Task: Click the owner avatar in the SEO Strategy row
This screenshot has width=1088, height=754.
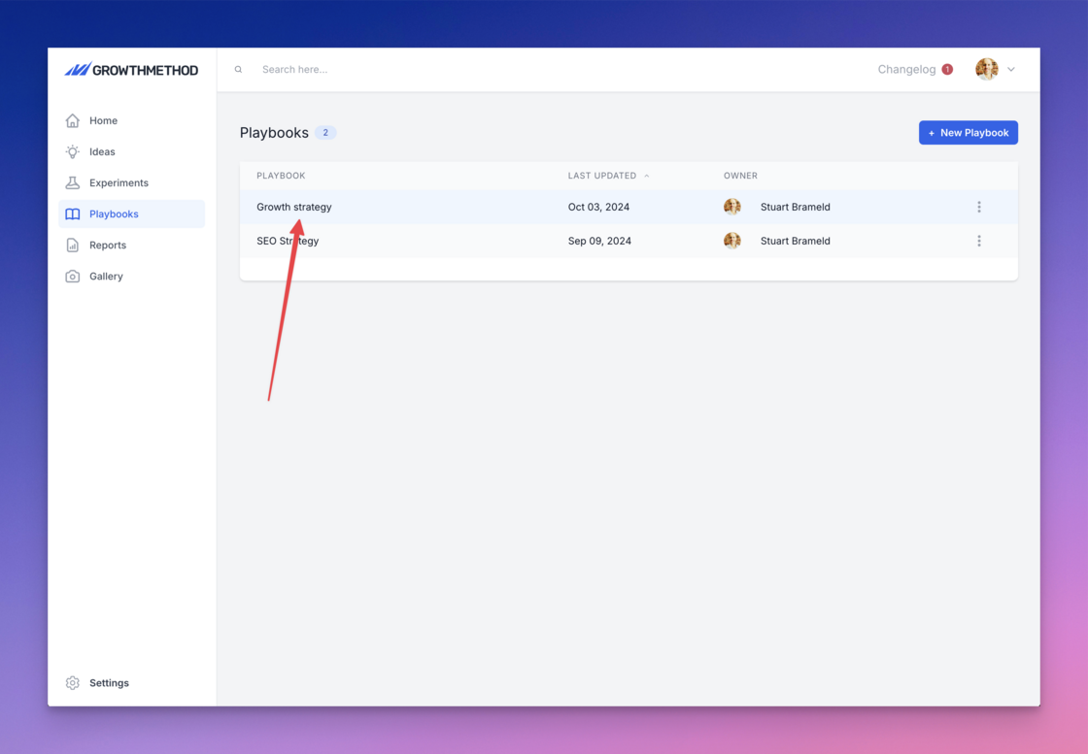Action: click(x=732, y=241)
